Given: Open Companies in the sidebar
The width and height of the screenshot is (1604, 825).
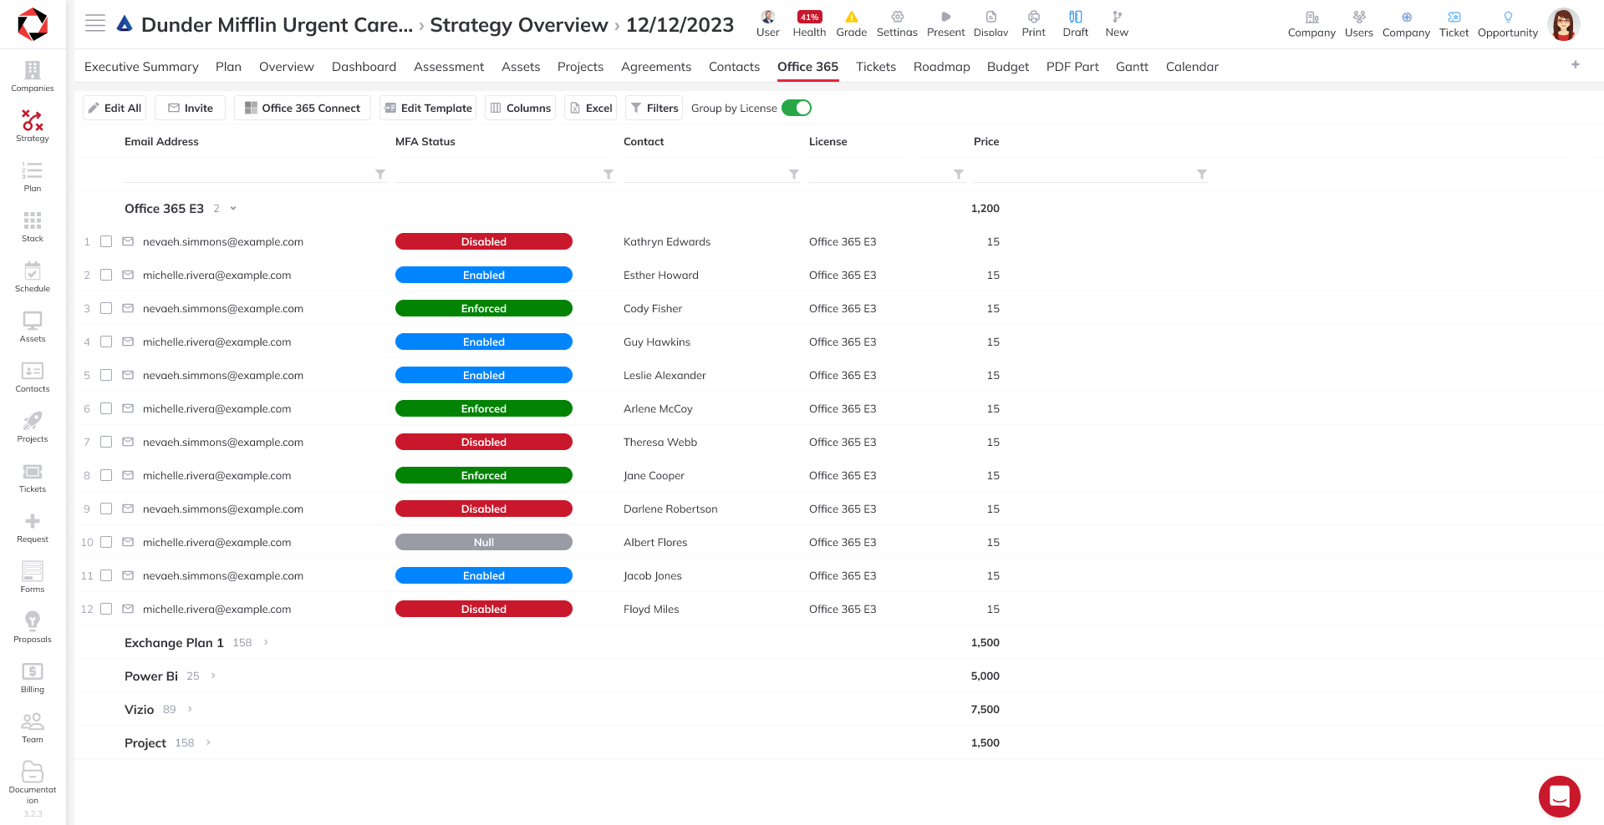Looking at the screenshot, I should pyautogui.click(x=33, y=76).
